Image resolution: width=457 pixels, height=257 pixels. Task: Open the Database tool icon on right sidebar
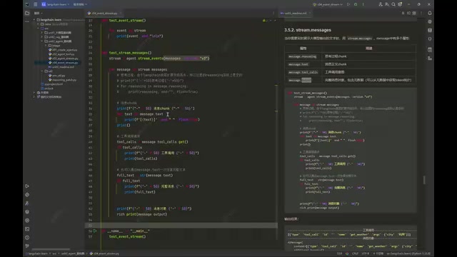coord(430,30)
